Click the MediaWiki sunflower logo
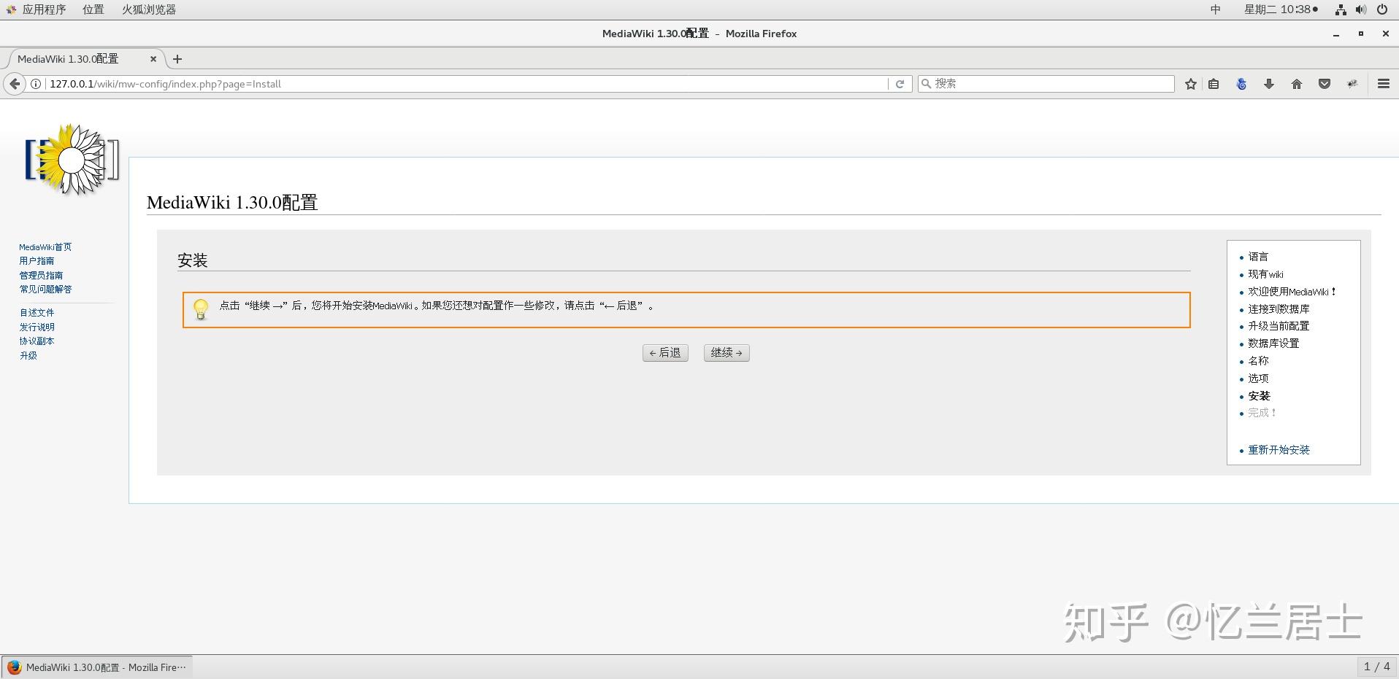The width and height of the screenshot is (1399, 679). [x=72, y=159]
